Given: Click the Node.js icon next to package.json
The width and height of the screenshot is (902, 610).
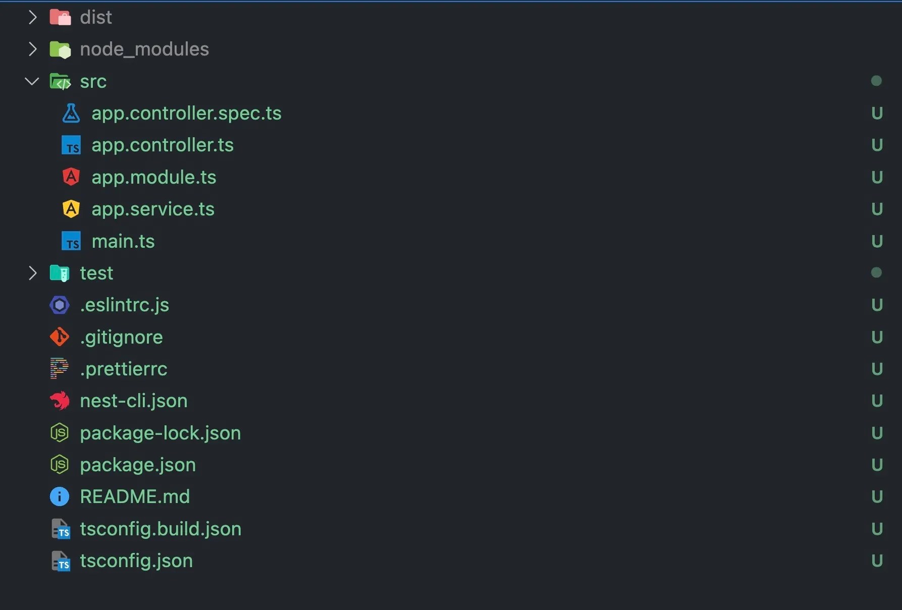Looking at the screenshot, I should [59, 465].
